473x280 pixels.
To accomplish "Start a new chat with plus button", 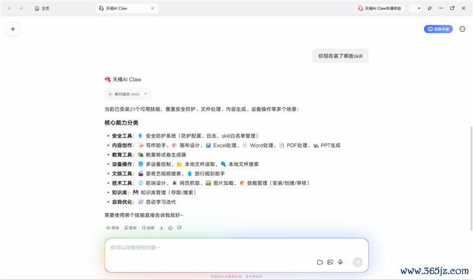I will 12,29.
